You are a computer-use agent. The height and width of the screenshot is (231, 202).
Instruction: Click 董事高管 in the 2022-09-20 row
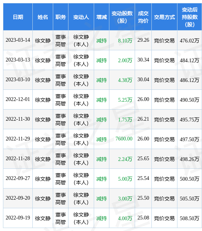click(x=61, y=199)
